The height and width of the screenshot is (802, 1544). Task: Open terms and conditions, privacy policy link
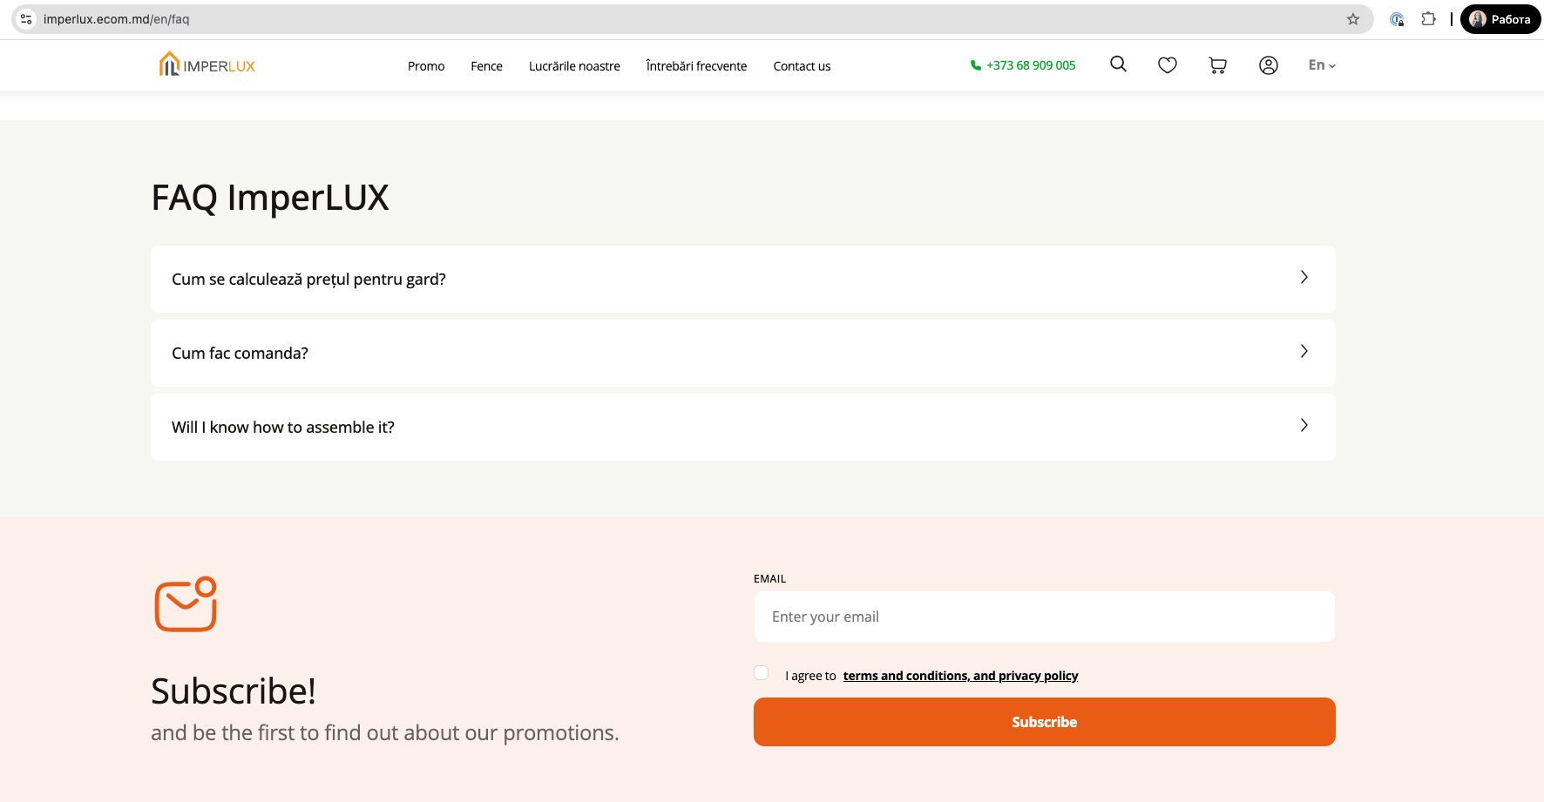tap(960, 676)
